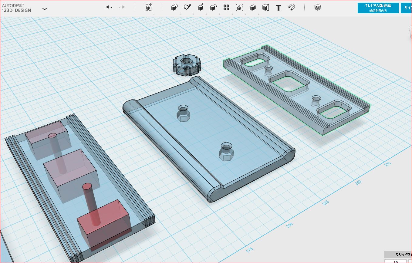Open the Pattern tool menu
Screen dimensions: 412x263
pyautogui.click(x=226, y=8)
